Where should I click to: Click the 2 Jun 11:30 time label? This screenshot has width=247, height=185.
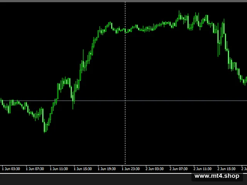point(203,169)
